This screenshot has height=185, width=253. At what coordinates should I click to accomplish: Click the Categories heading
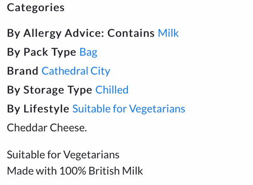[x=36, y=8]
